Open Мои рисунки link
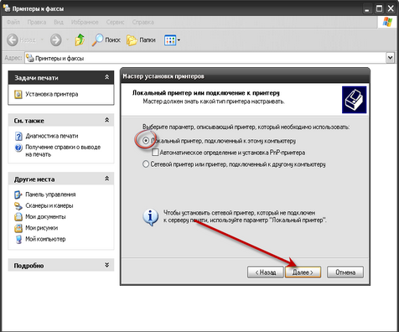Viewport: 399px width, 332px height. click(x=42, y=228)
